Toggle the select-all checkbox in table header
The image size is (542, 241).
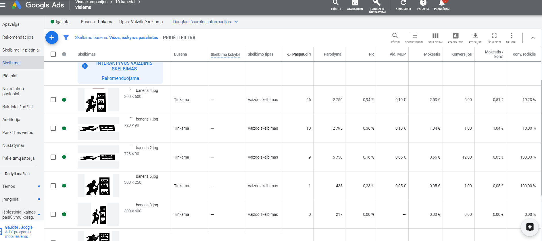tap(53, 54)
